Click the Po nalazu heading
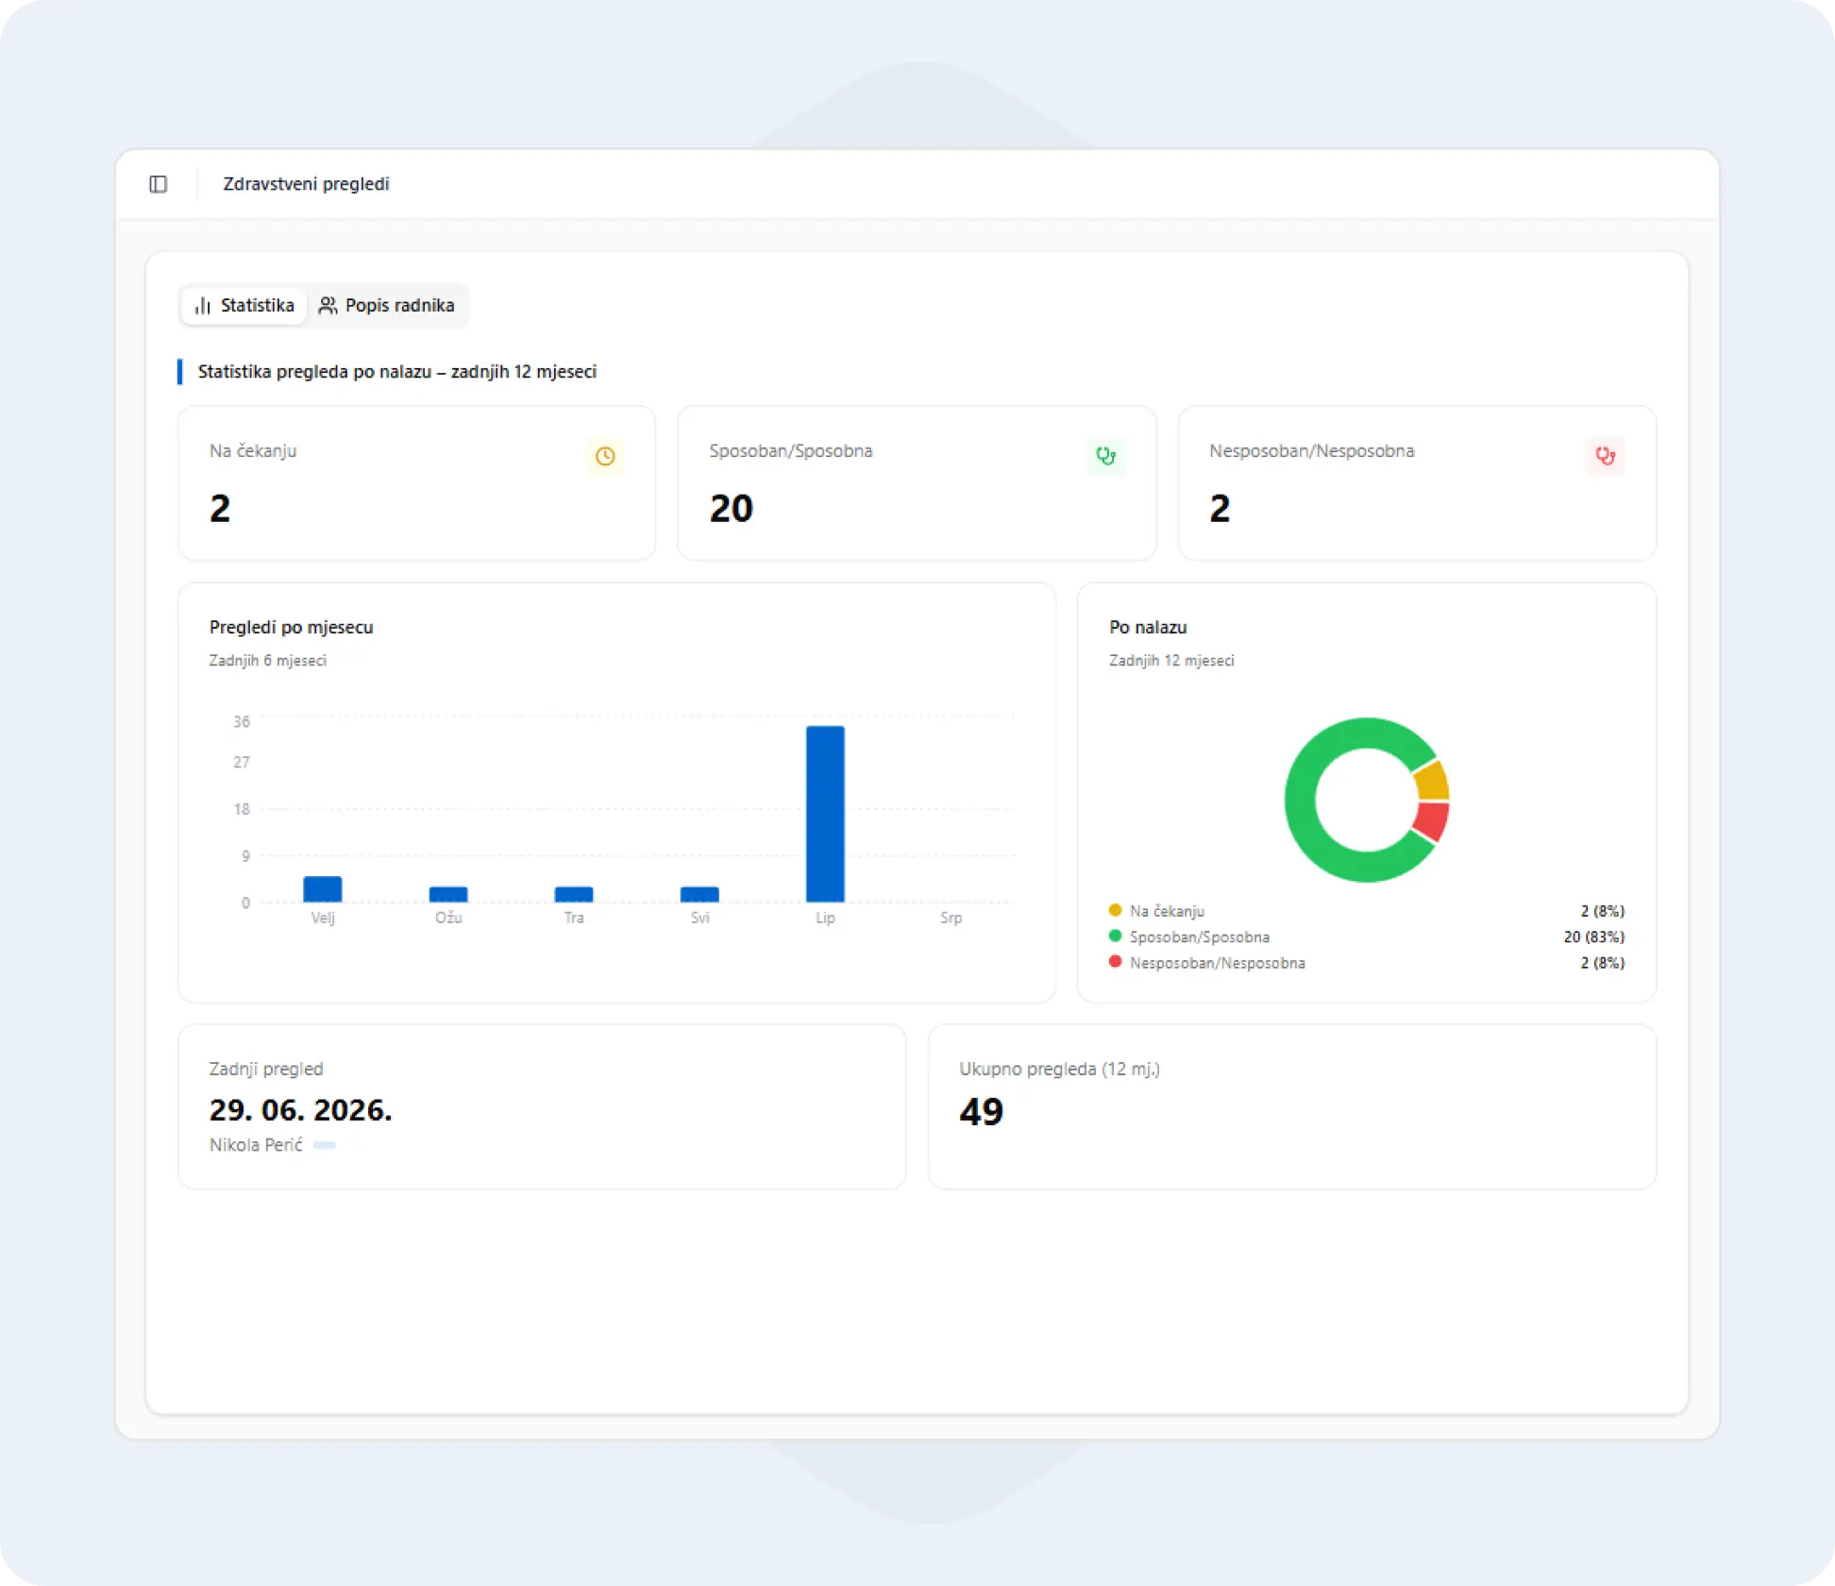Screen dimensions: 1835x1586 [1148, 628]
